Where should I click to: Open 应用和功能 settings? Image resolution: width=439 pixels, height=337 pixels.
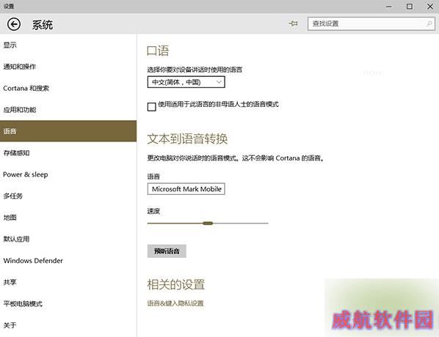[68, 110]
